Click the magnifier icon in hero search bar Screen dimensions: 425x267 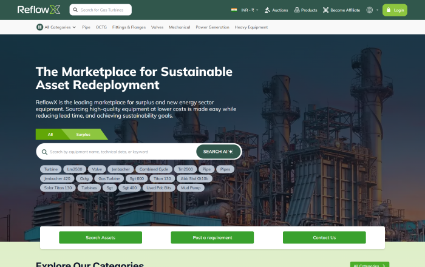pos(44,152)
